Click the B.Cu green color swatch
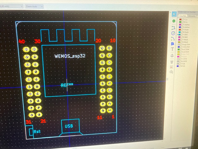 point(180,22)
